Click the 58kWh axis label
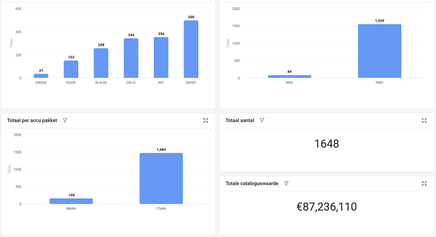Image resolution: width=436 pixels, height=237 pixels. tap(71, 209)
